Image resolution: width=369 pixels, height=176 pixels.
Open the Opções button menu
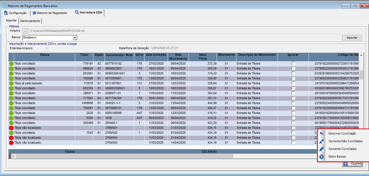(x=352, y=164)
